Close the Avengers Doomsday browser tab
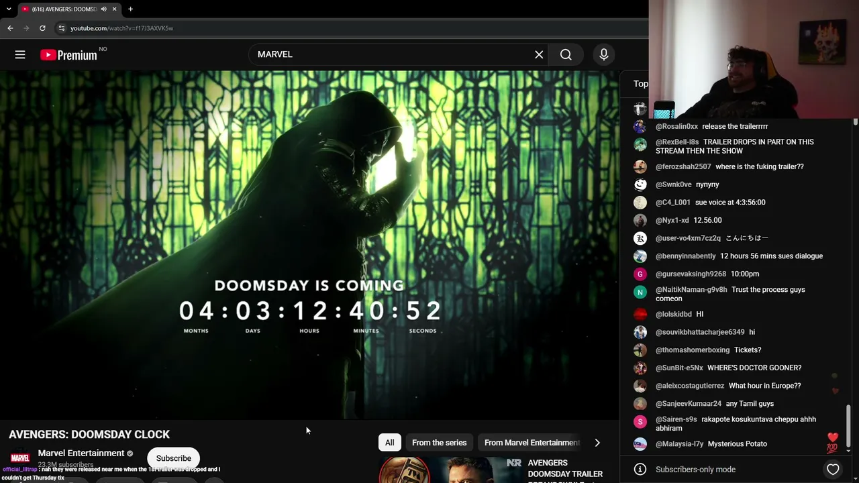 coord(114,9)
